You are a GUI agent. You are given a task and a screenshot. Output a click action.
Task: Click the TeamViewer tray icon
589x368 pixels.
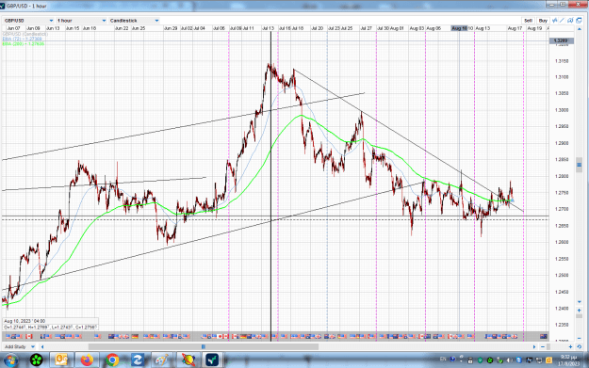coord(518,360)
